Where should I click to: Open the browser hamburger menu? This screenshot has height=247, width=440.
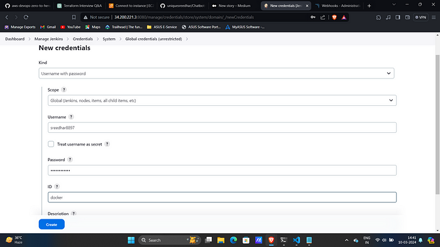[x=434, y=17]
